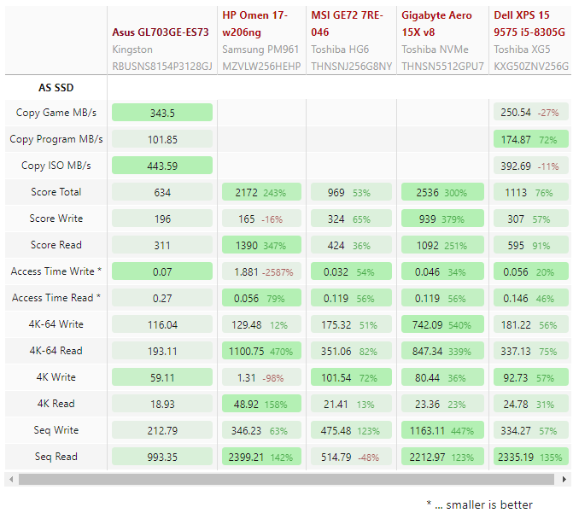Click the Asus 0.07 Access Time Write cell
Viewport: 573px width, 513px height.
pos(162,271)
